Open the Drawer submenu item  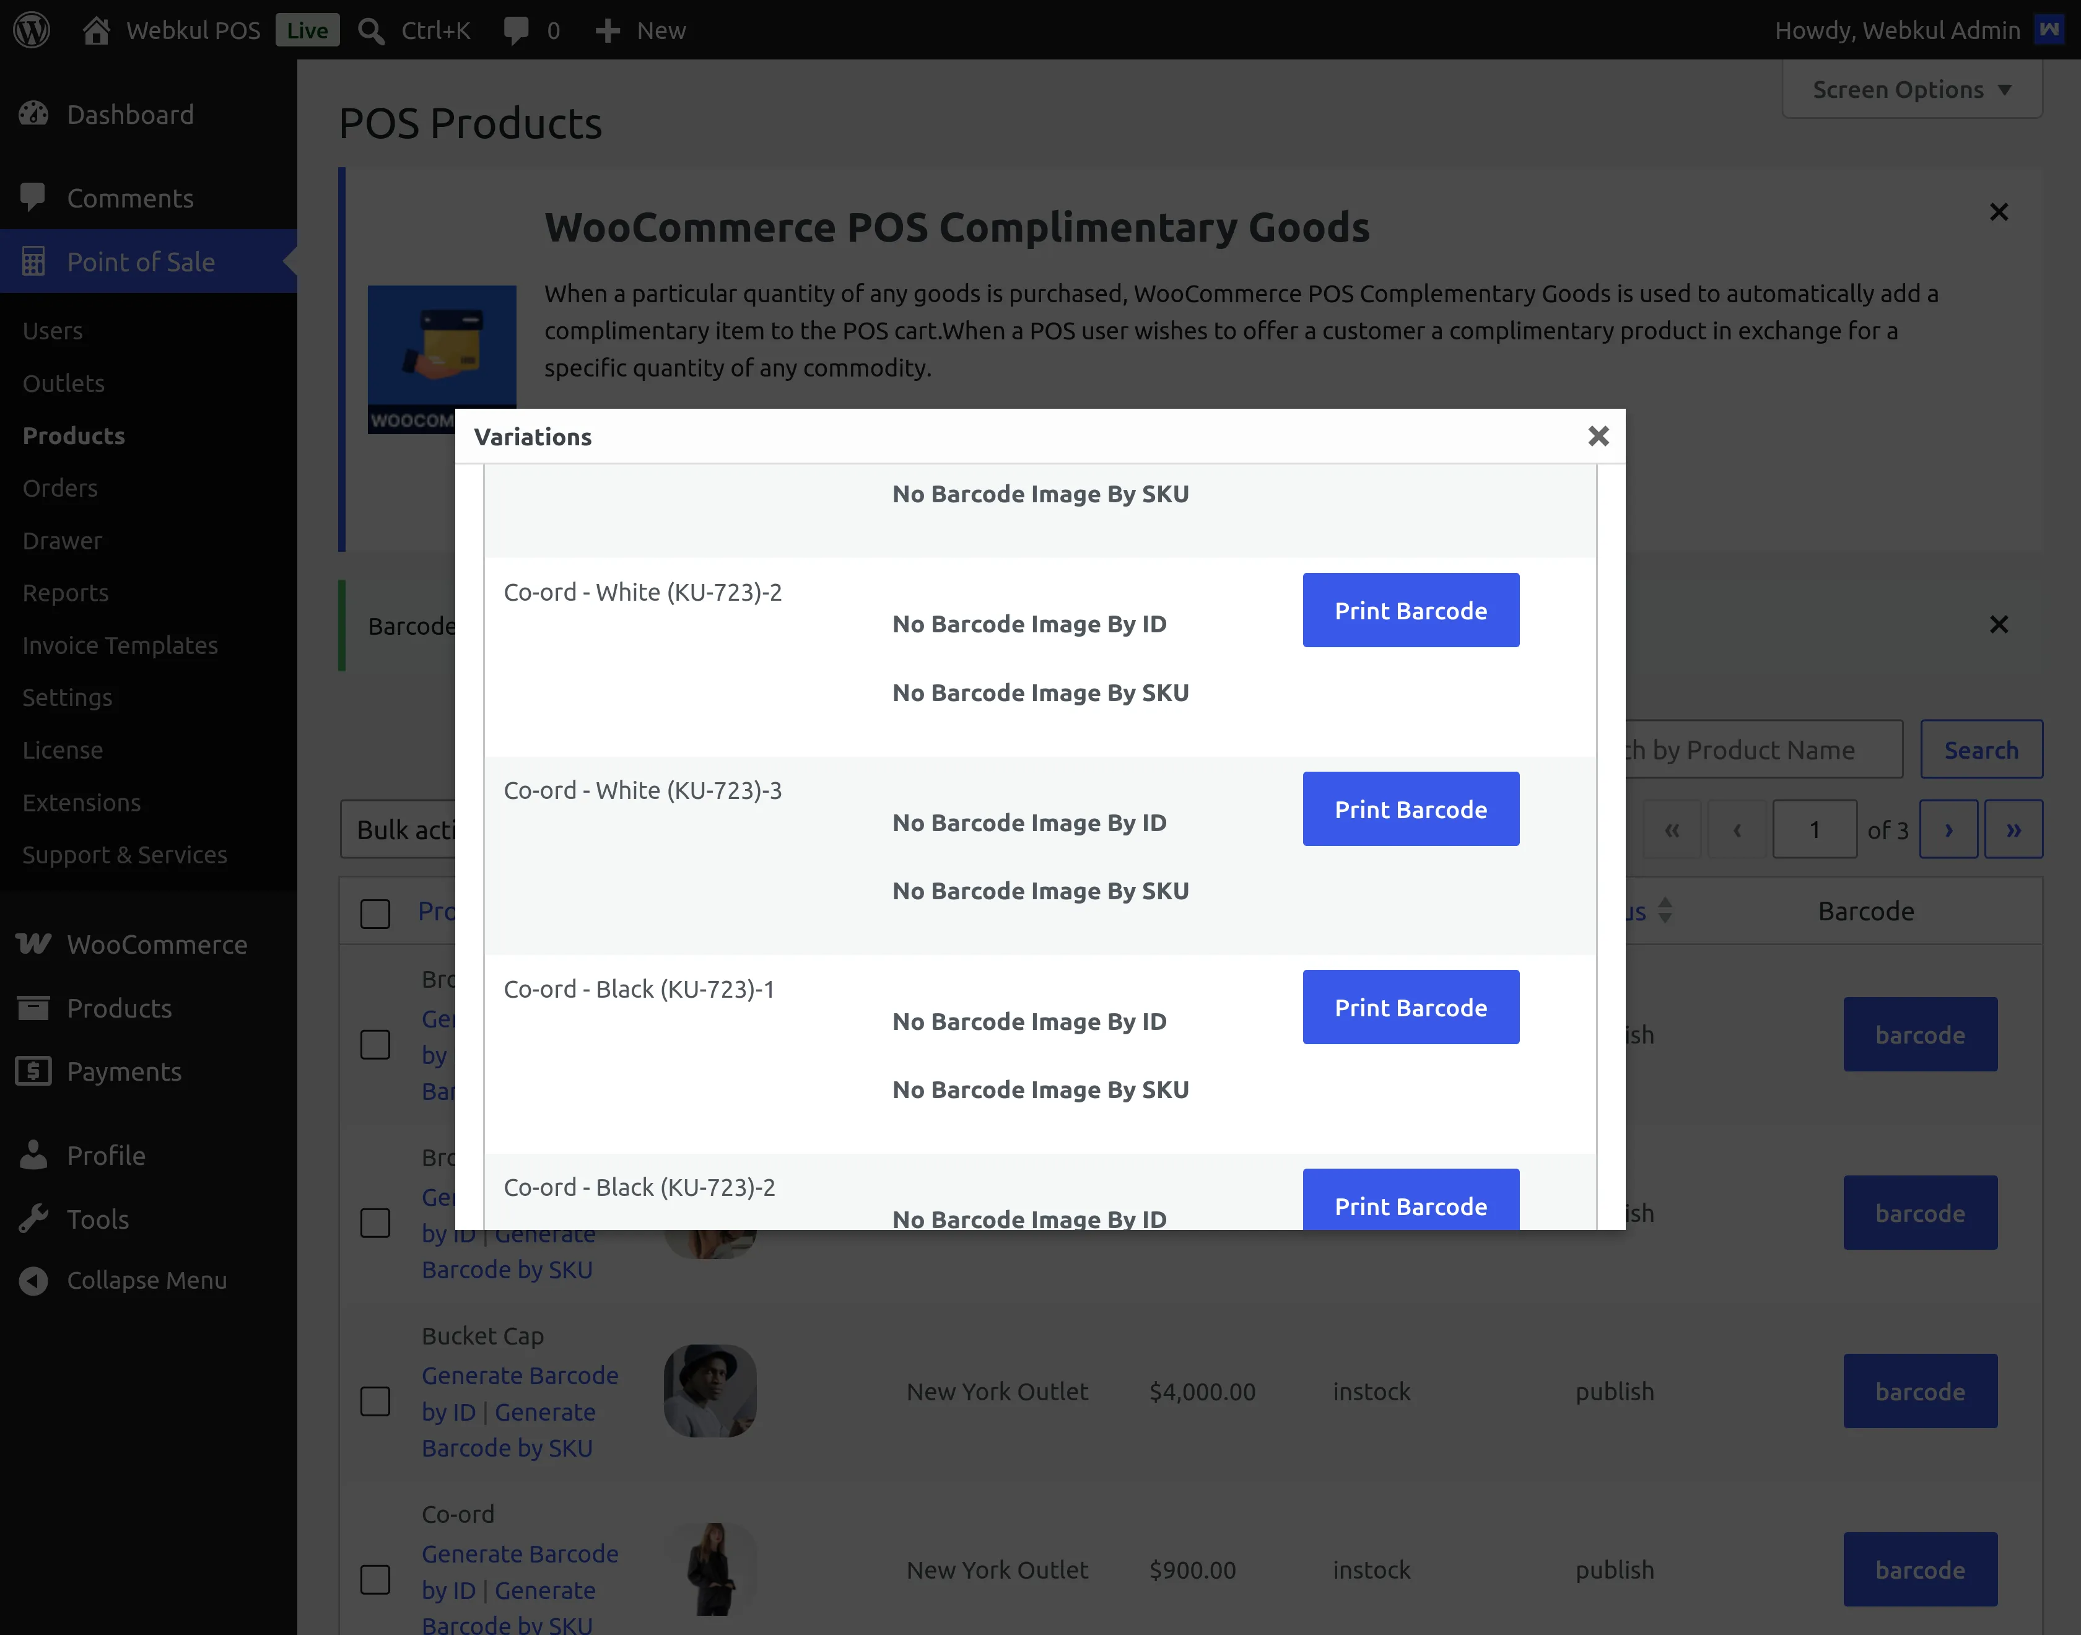[x=62, y=540]
